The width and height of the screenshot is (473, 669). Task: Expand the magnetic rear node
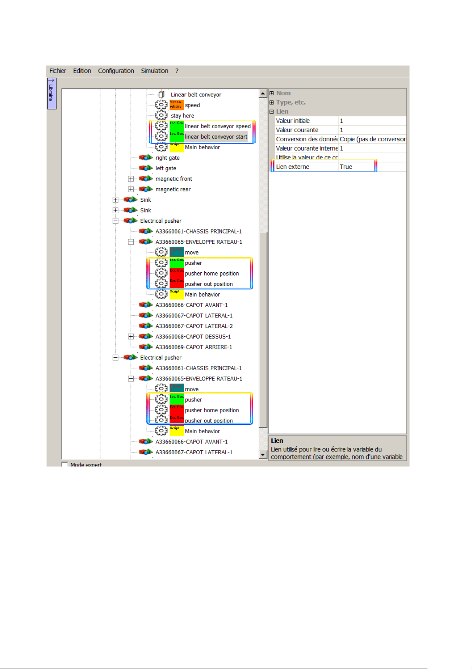131,189
